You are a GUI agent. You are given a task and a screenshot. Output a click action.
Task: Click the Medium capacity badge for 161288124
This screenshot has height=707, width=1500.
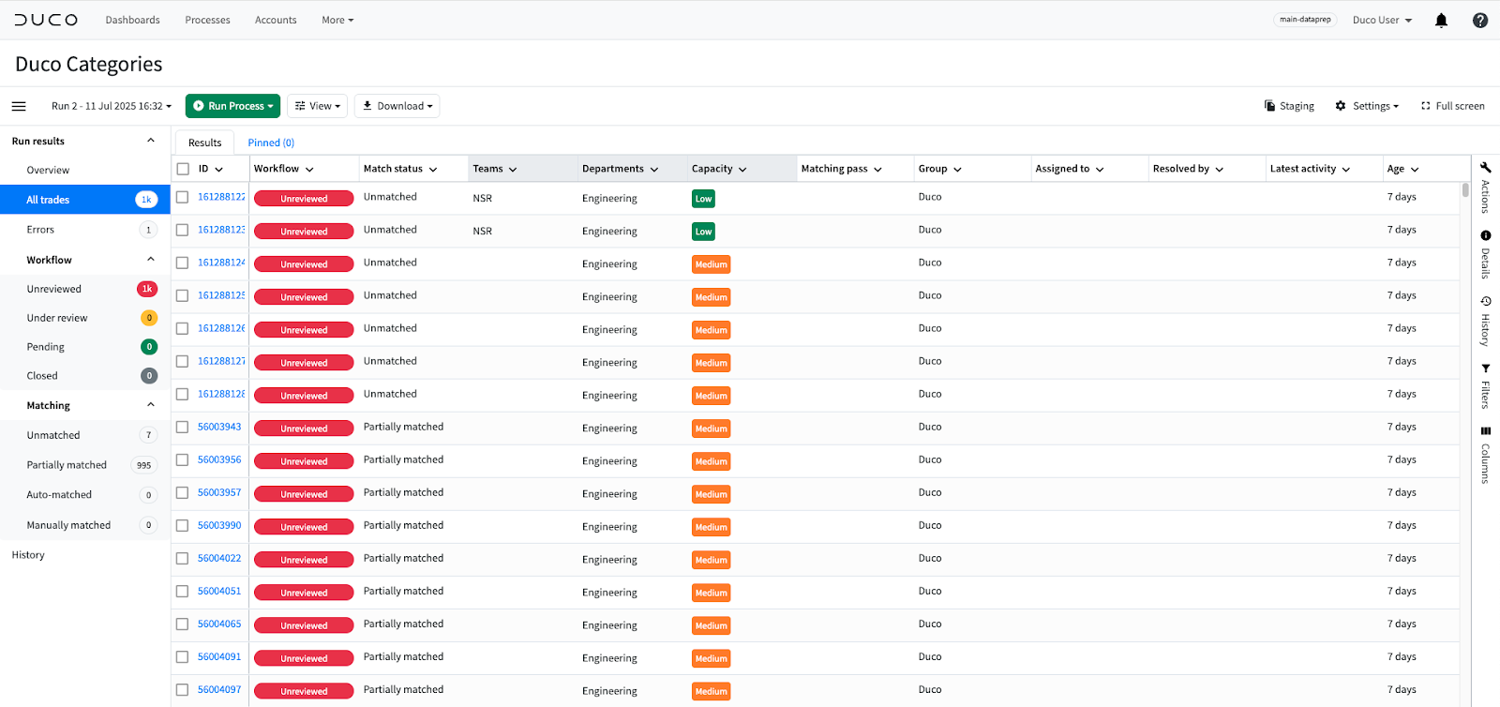[x=711, y=264]
